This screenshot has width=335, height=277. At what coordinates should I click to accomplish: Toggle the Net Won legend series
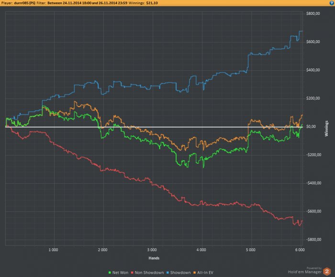coord(118,273)
